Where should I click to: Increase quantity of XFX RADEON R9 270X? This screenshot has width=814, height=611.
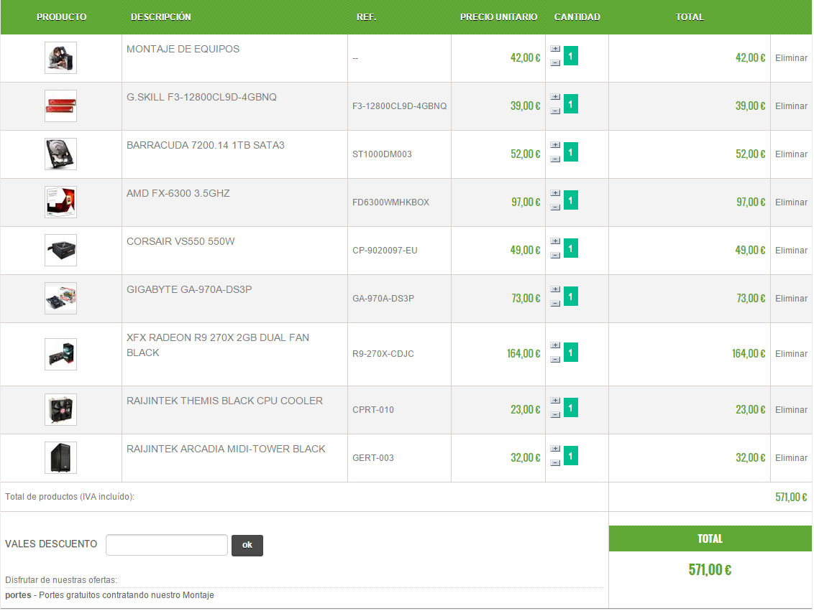point(555,345)
